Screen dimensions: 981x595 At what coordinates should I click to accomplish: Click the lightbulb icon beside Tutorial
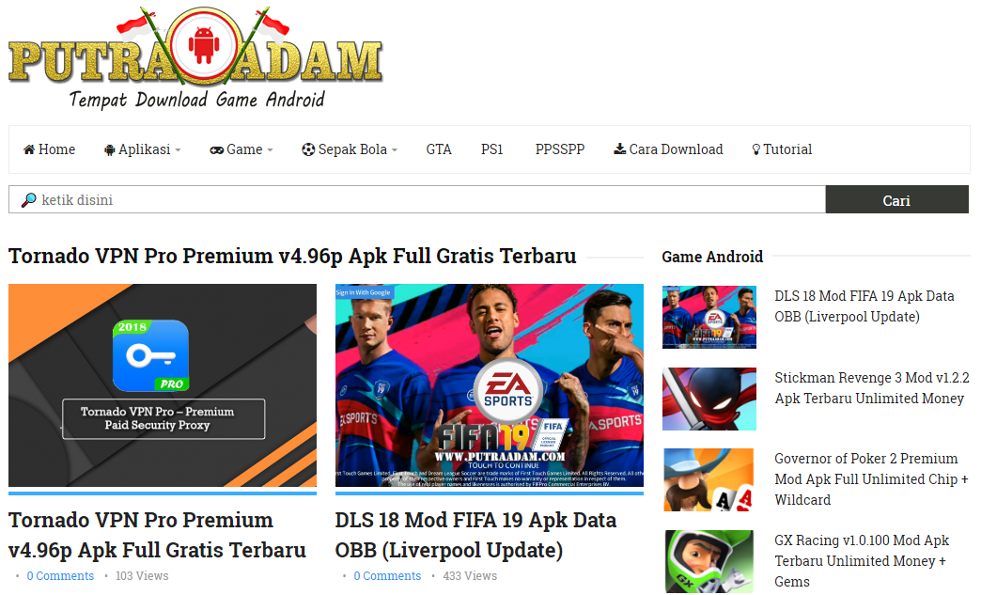[x=755, y=149]
